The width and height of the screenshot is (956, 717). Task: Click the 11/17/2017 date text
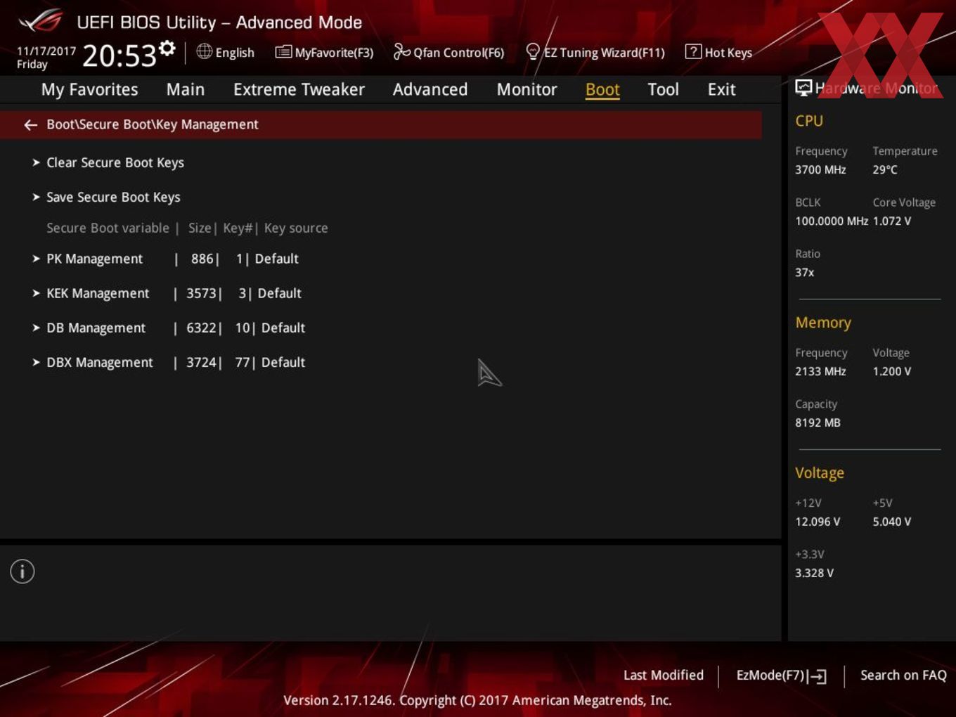click(x=46, y=51)
